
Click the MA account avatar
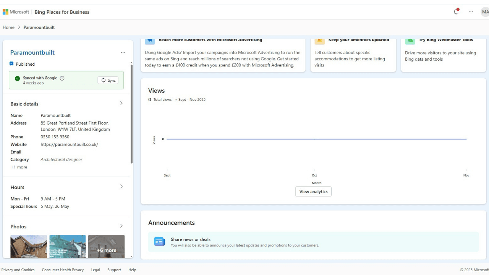[x=484, y=12]
